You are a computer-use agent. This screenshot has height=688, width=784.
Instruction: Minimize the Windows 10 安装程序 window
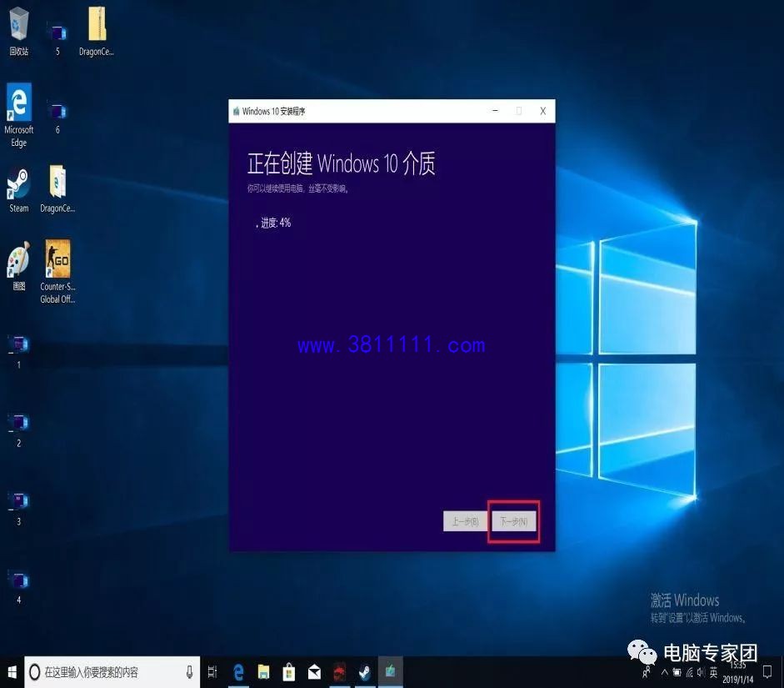click(496, 111)
